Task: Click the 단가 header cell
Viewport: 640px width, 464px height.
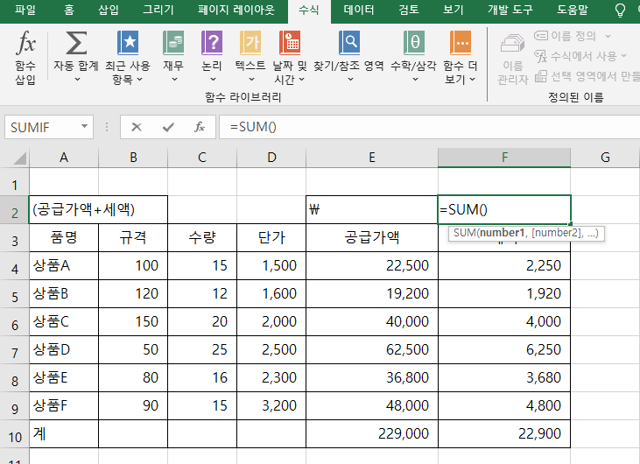Action: pyautogui.click(x=271, y=237)
